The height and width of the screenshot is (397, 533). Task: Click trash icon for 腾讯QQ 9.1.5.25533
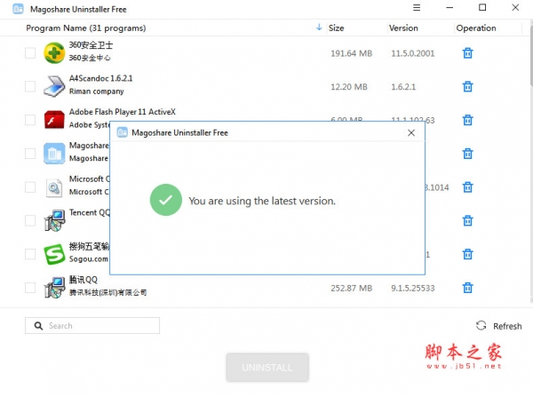tap(468, 288)
